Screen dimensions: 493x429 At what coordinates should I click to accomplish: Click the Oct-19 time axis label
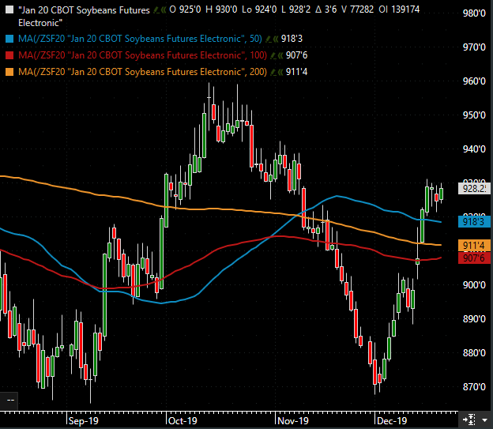click(183, 421)
